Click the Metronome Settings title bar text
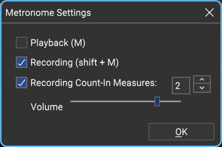 (48, 13)
